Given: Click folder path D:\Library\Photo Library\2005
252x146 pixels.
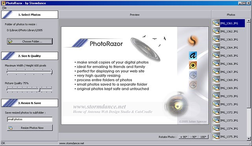Looking at the screenshot, I should [x=24, y=30].
